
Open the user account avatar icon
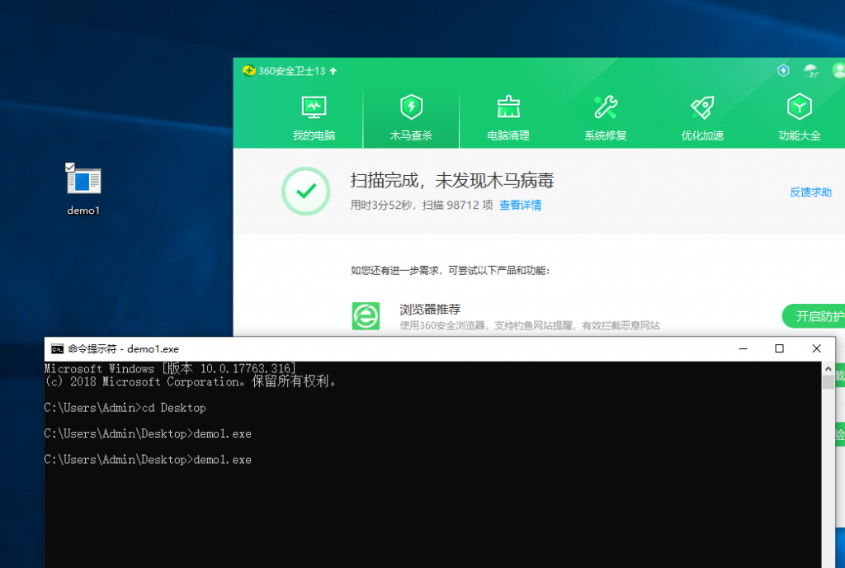coord(839,70)
